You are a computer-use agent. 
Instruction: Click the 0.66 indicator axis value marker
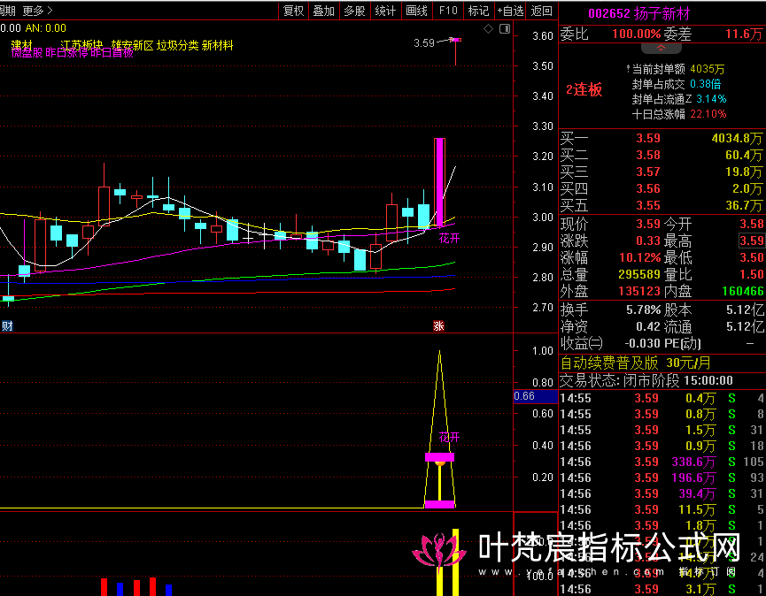click(536, 396)
